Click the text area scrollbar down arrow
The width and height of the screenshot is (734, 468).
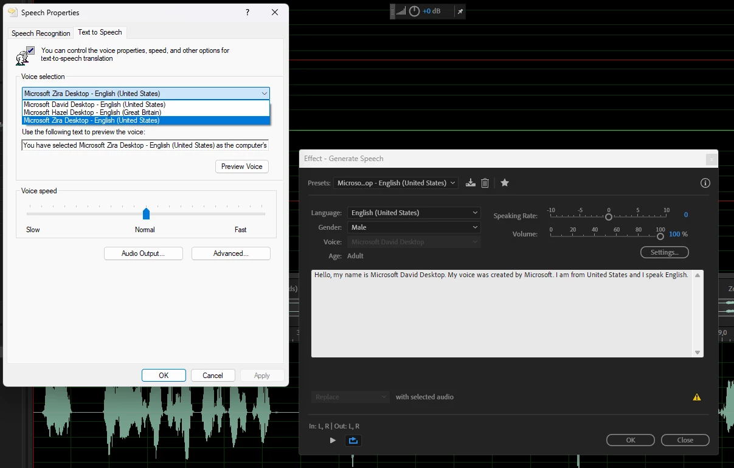pos(698,353)
